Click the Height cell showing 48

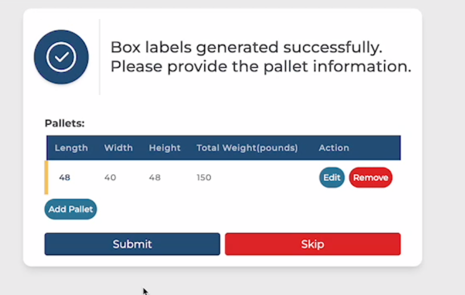(155, 178)
